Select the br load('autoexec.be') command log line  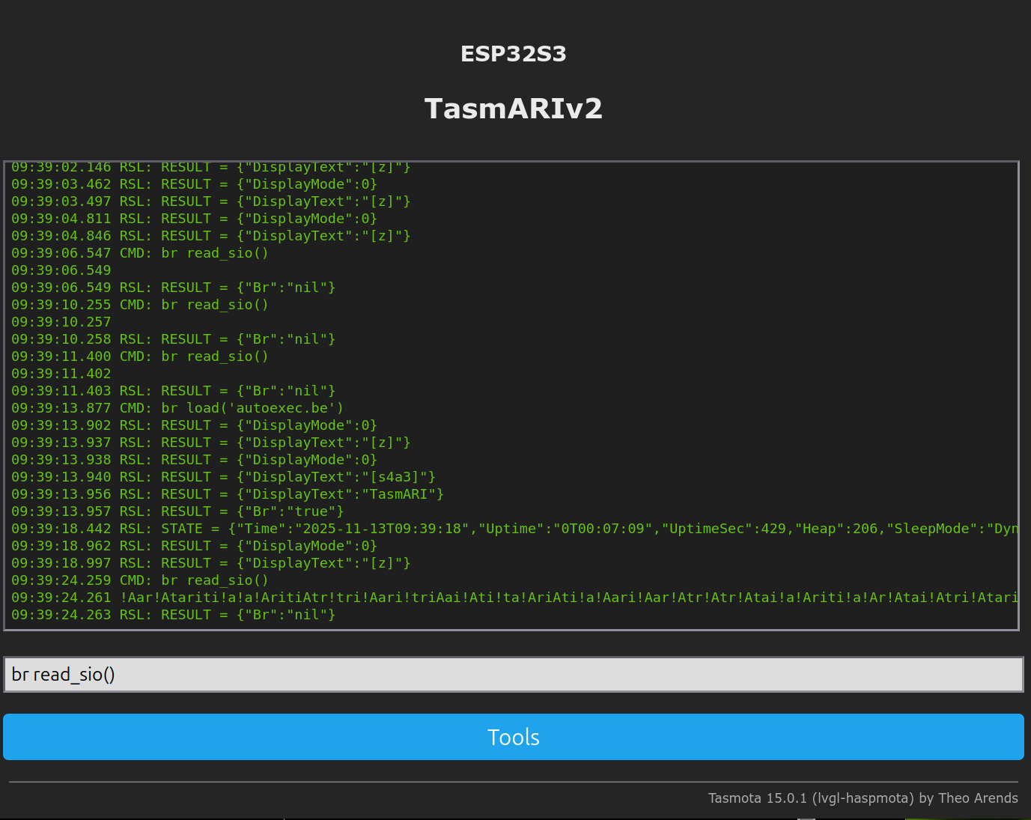[x=177, y=408]
